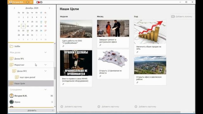This screenshot has height=114, width=203.
Task: Go to the previous calendar month
Action: 14,8
